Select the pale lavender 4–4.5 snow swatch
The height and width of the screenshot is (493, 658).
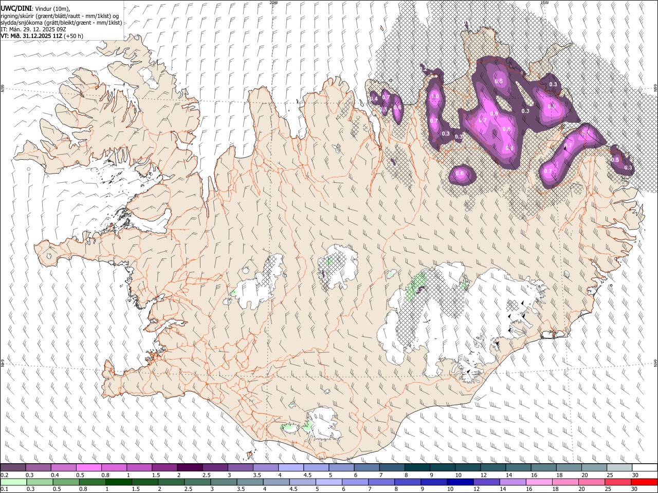click(x=291, y=467)
